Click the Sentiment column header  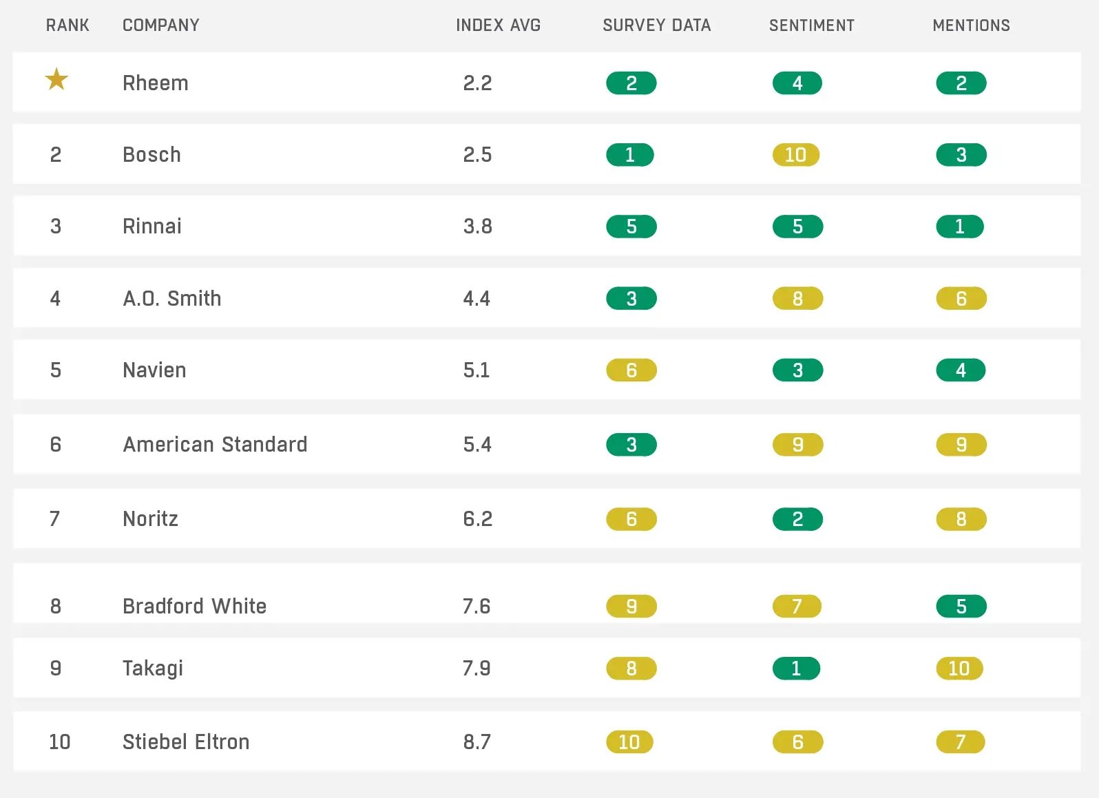click(811, 25)
